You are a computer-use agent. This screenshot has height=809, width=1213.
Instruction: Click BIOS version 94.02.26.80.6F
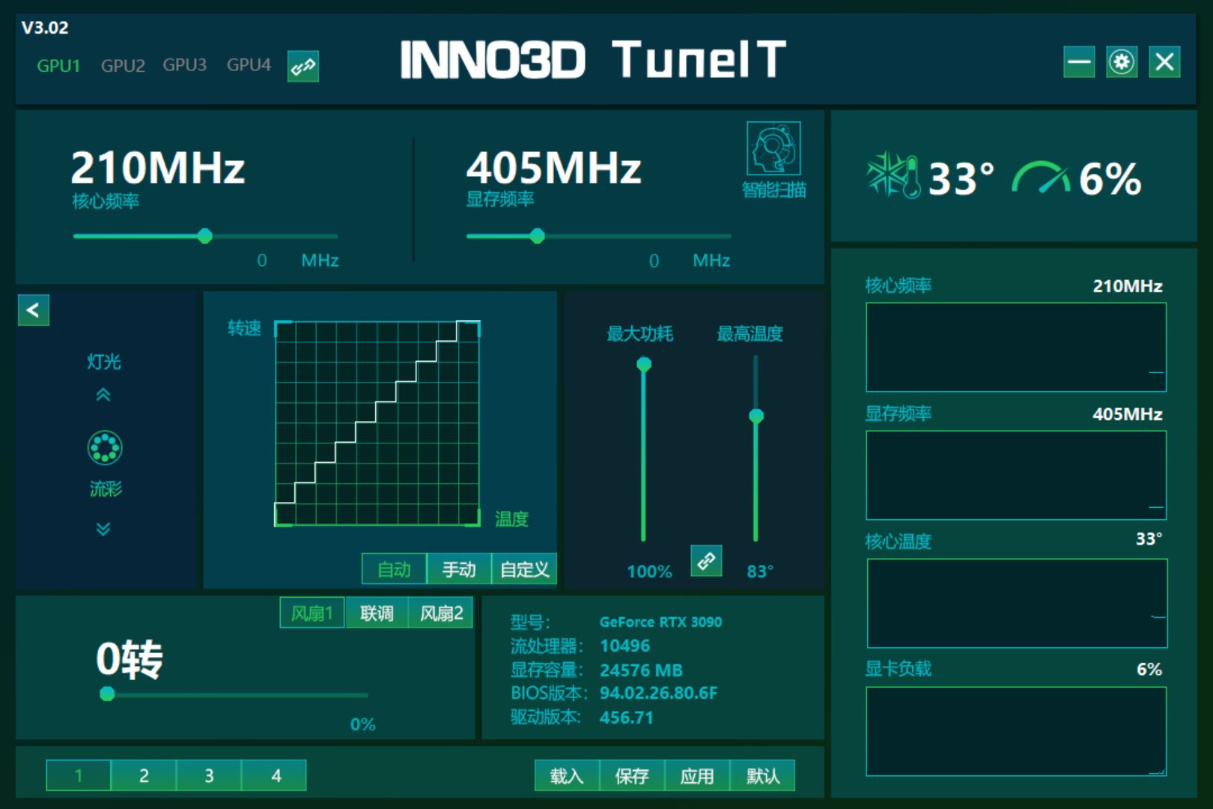pyautogui.click(x=658, y=693)
